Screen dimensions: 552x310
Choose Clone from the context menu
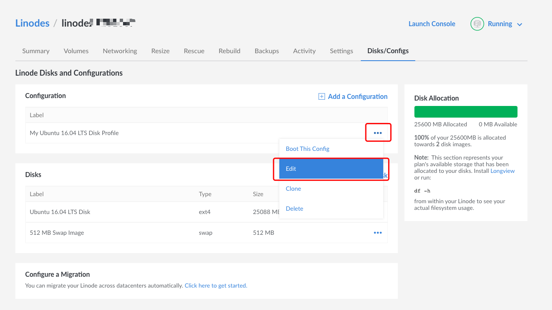[293, 188]
